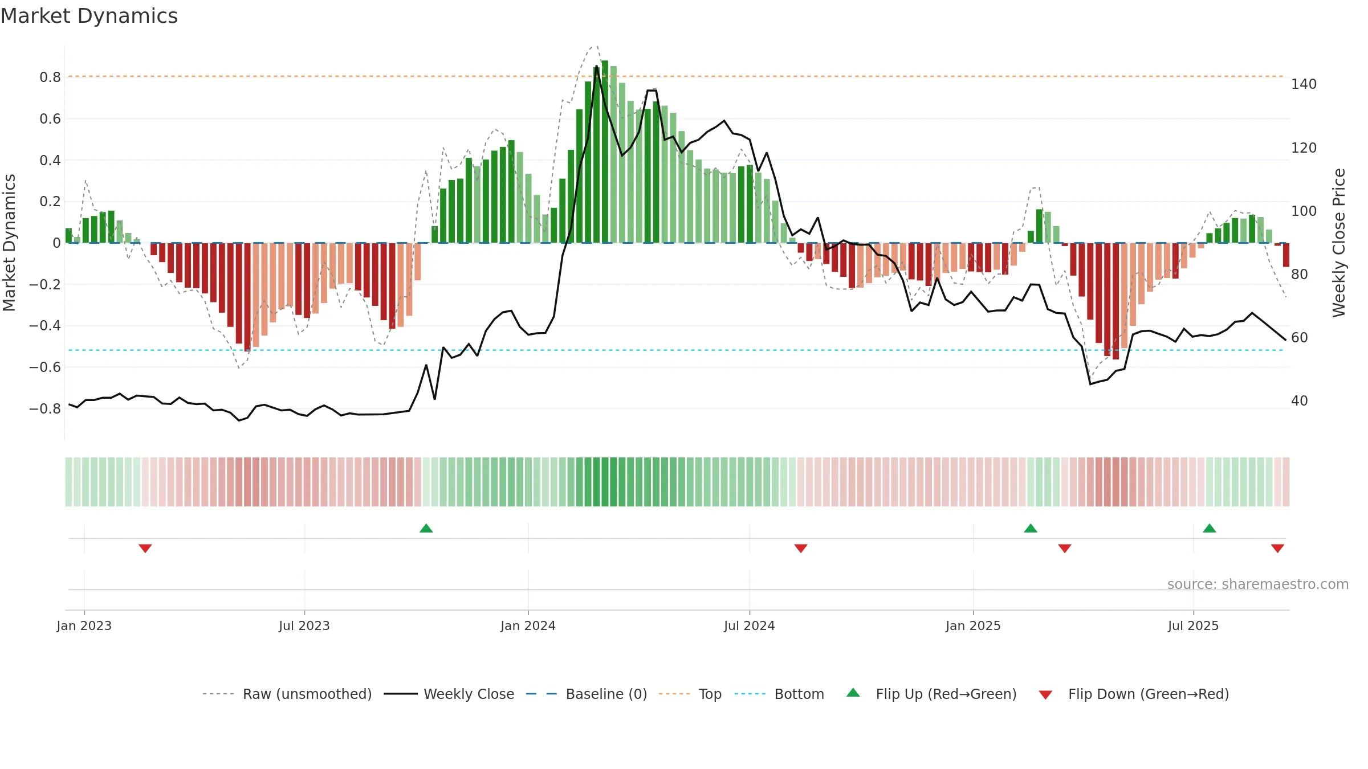Toggle the Flip Up (Red→Green) legend entry

(932, 694)
